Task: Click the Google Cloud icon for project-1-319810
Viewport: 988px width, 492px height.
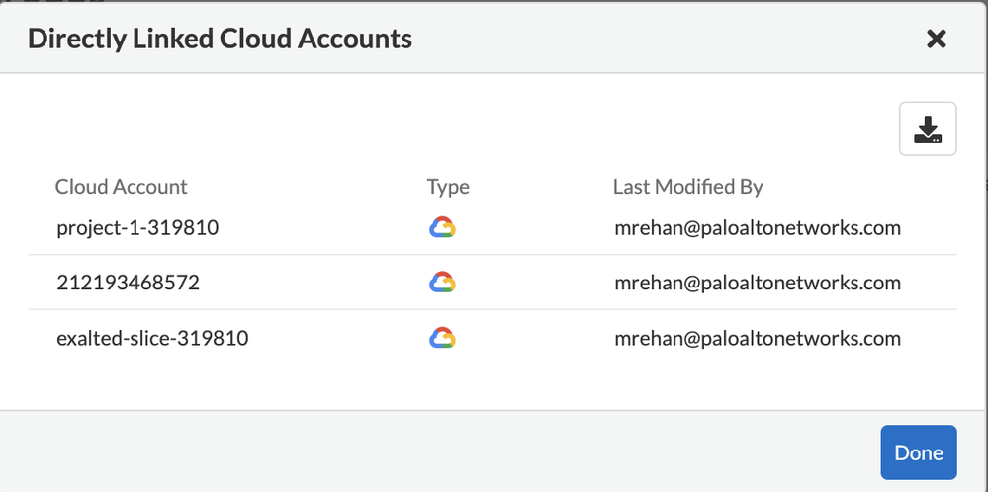Action: tap(442, 228)
